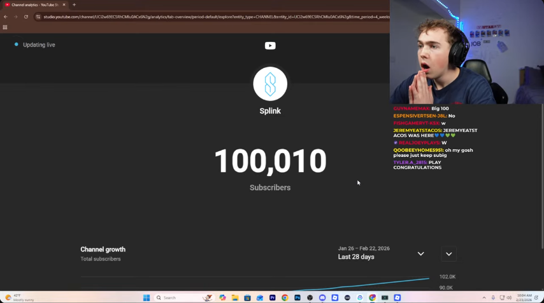Select the Channel analytics - YouTube Studio tab
544x303 pixels.
[x=34, y=5]
